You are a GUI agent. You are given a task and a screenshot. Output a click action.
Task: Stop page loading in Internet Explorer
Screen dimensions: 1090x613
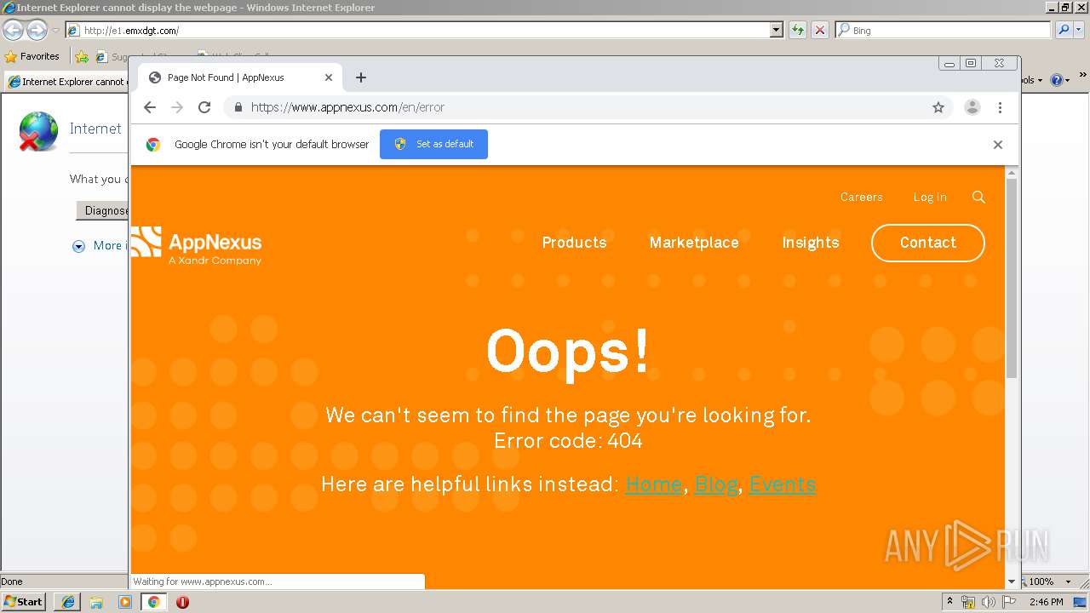(x=819, y=30)
